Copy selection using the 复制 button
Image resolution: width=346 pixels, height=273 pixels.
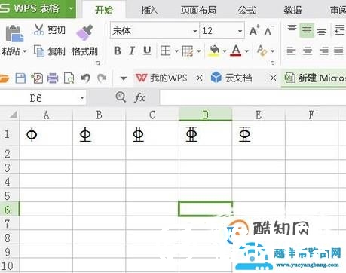50,51
